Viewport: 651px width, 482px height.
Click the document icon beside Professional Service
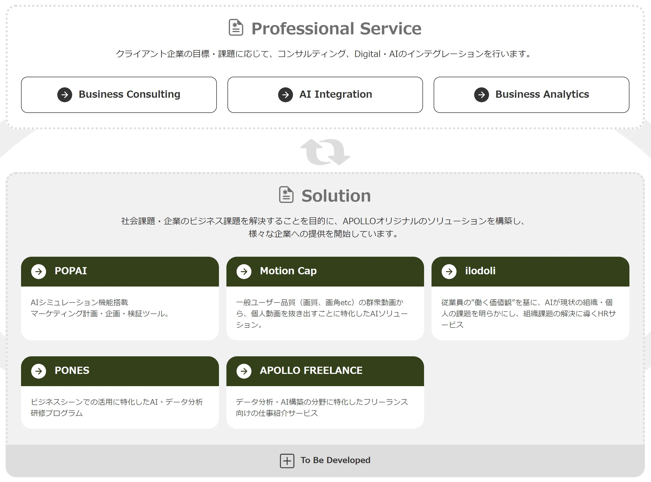pyautogui.click(x=236, y=27)
